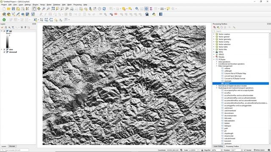The height and width of the screenshot is (152, 271).
Task: Click the locator search bar at bottom left
Action: (15, 150)
